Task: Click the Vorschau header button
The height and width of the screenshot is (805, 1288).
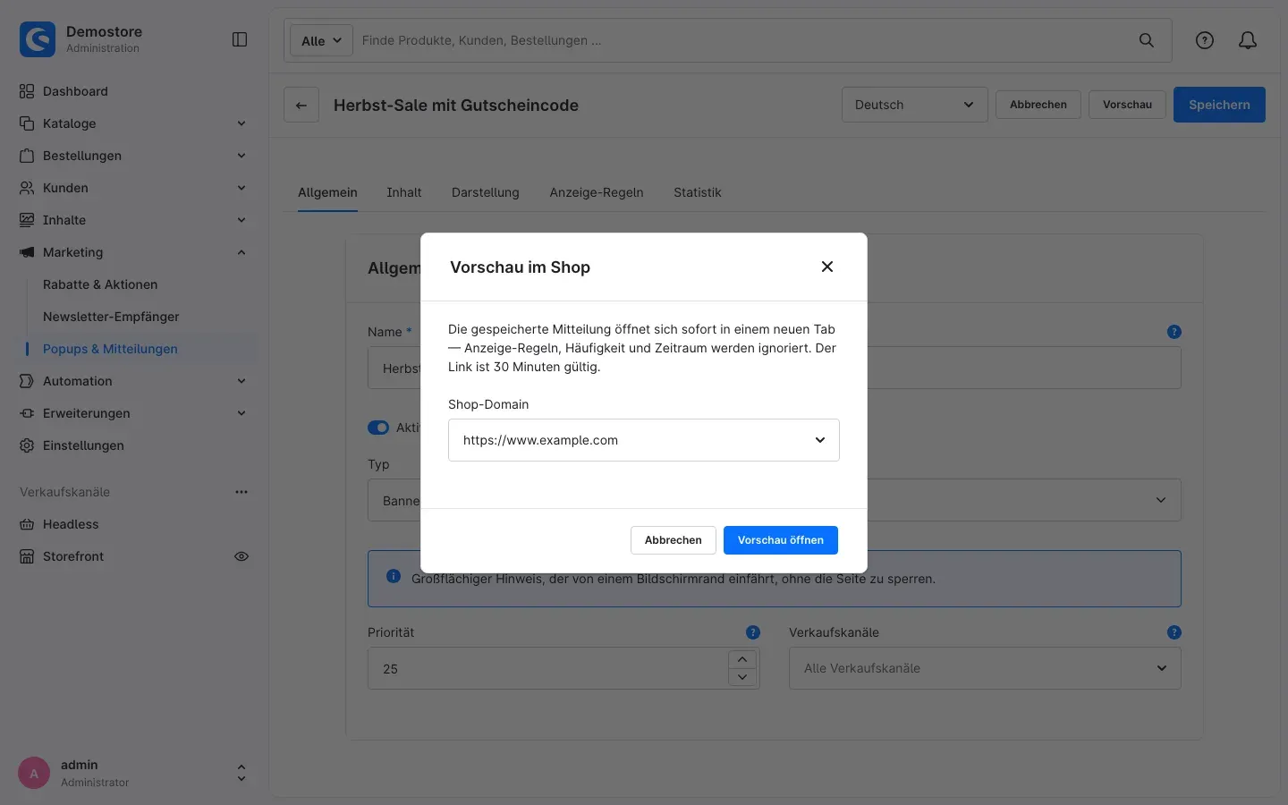Action: pyautogui.click(x=1127, y=105)
